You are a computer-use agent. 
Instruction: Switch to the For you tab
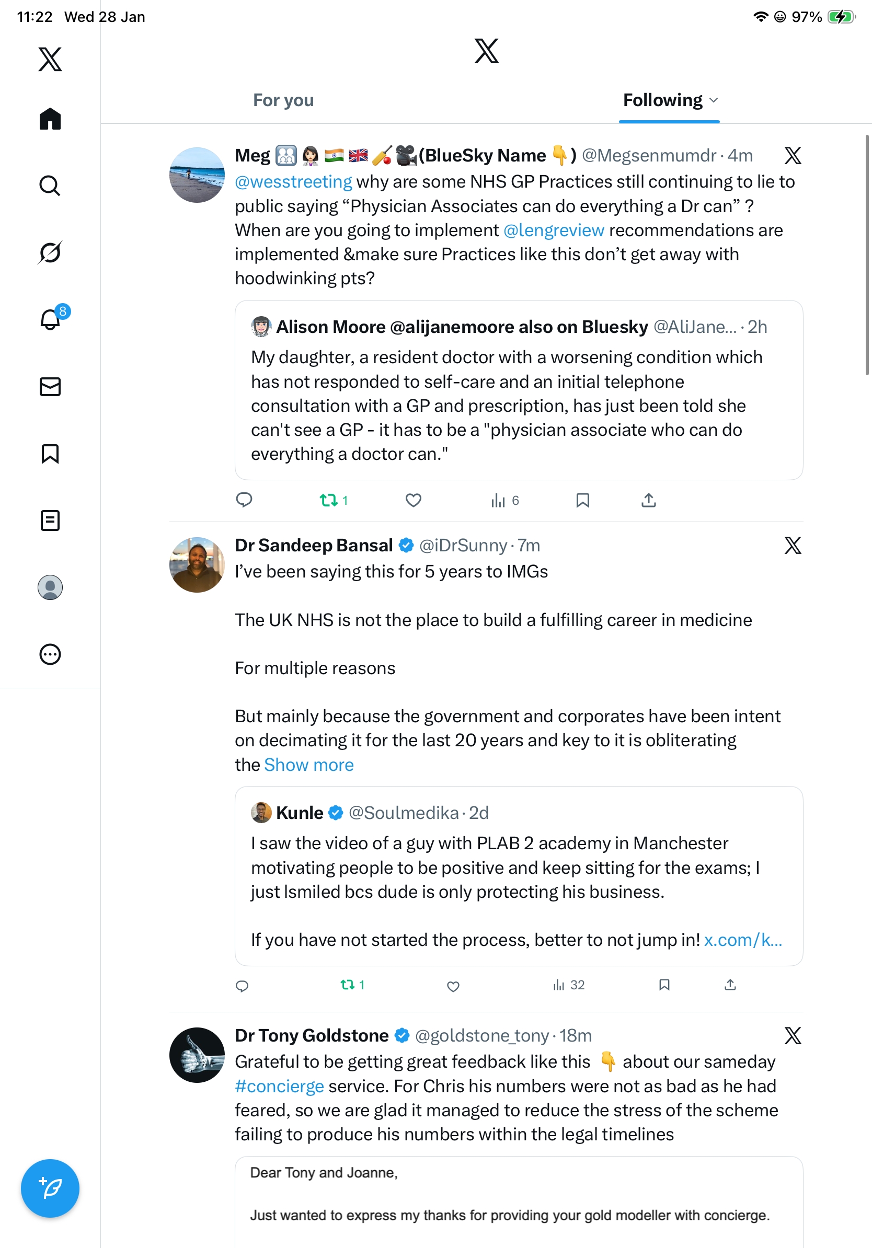pyautogui.click(x=283, y=100)
